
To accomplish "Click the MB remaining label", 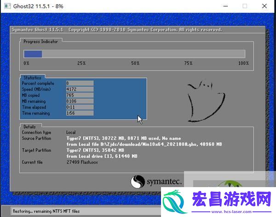I will coord(34,101).
